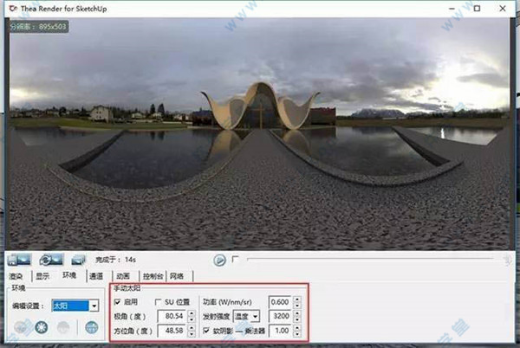
Task: Increase 功率 value with up arrow
Action: 297,299
